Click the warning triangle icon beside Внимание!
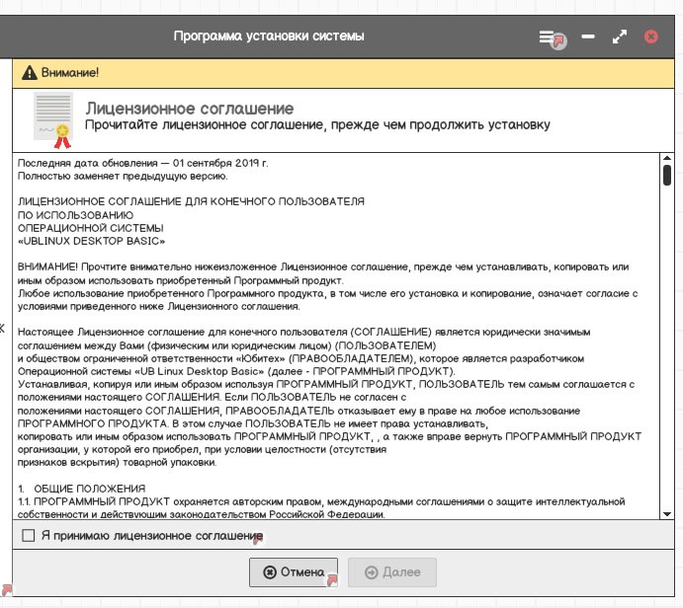Viewport: 683px width, 608px height. 30,73
